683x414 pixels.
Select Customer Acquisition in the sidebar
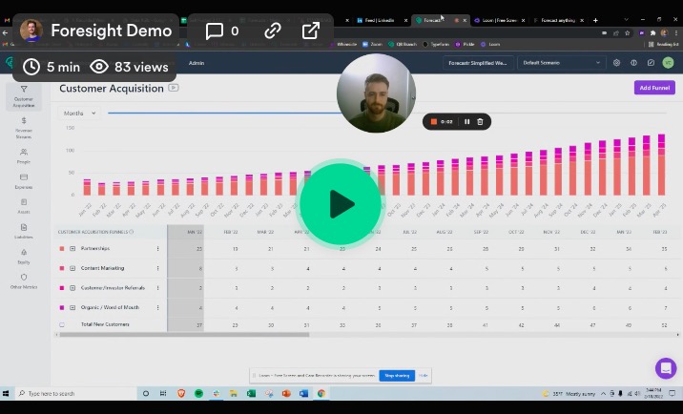point(24,96)
